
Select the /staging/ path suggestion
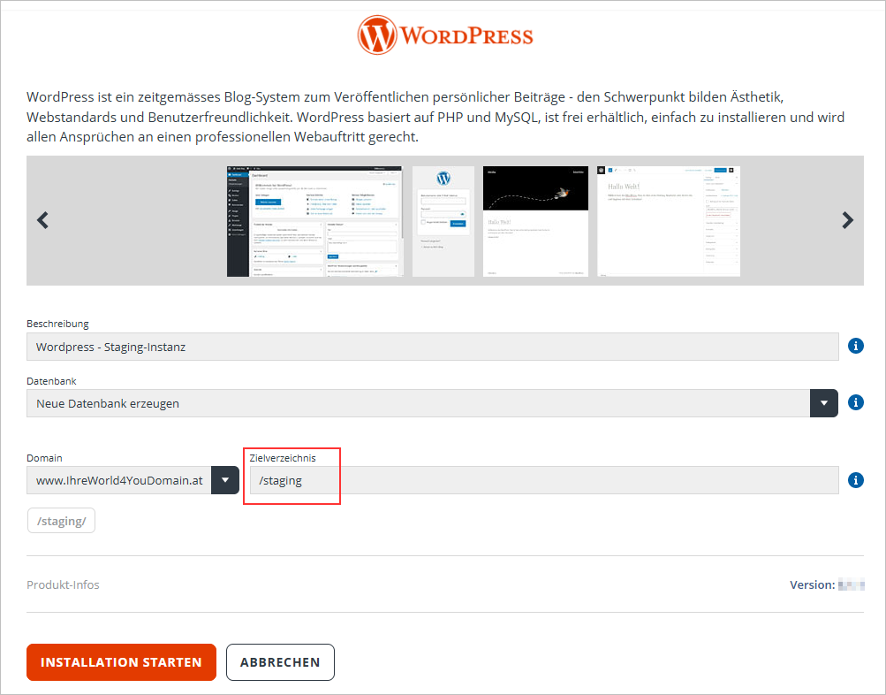[61, 520]
